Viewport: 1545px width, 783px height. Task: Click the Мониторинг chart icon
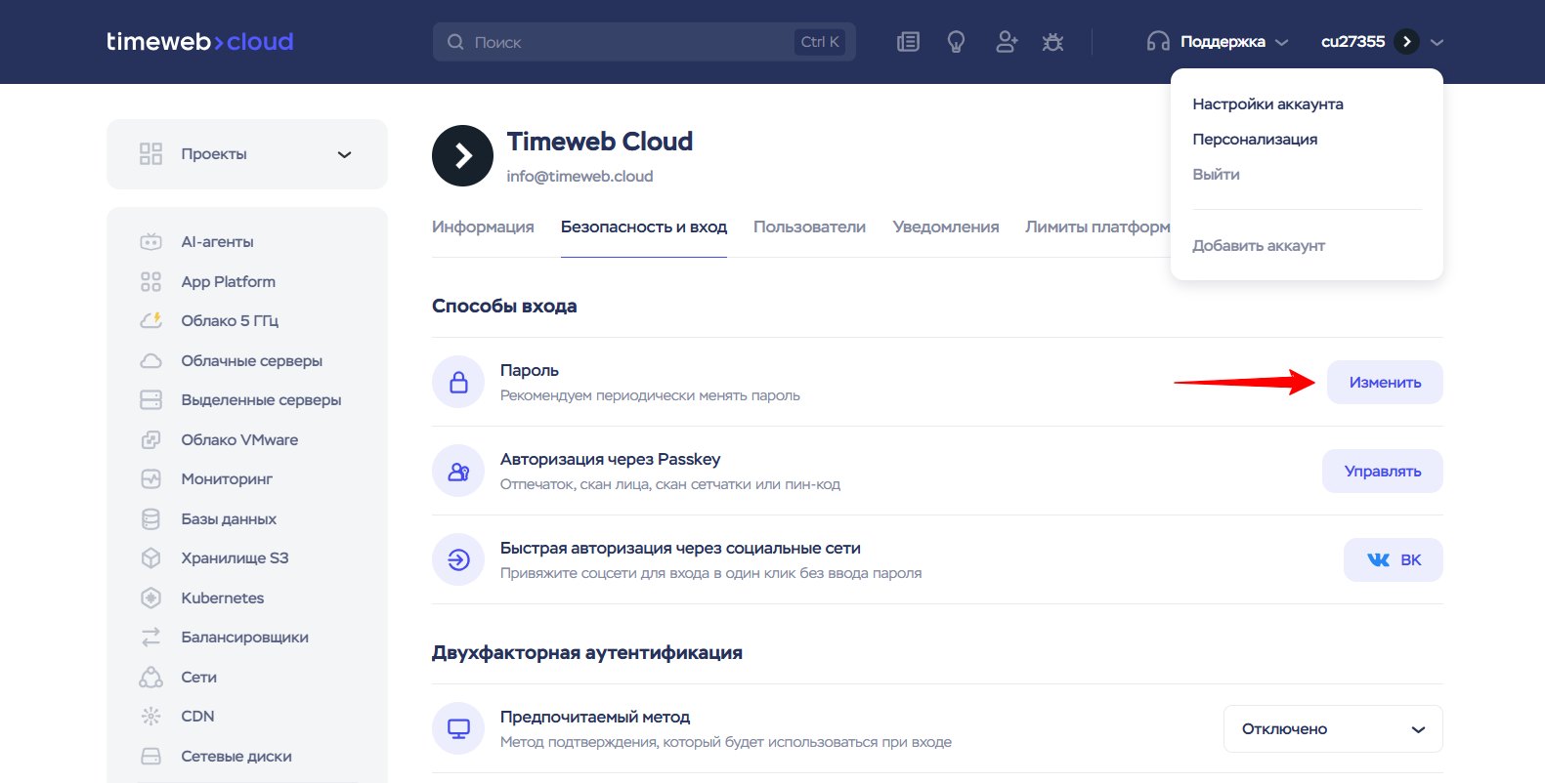[150, 479]
